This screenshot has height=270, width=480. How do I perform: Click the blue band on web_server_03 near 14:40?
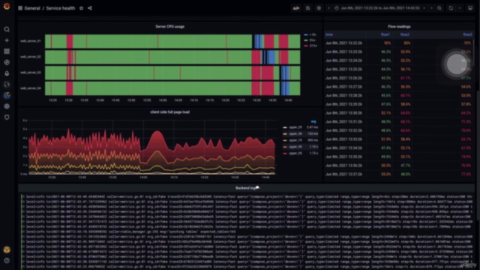pyautogui.click(x=285, y=73)
